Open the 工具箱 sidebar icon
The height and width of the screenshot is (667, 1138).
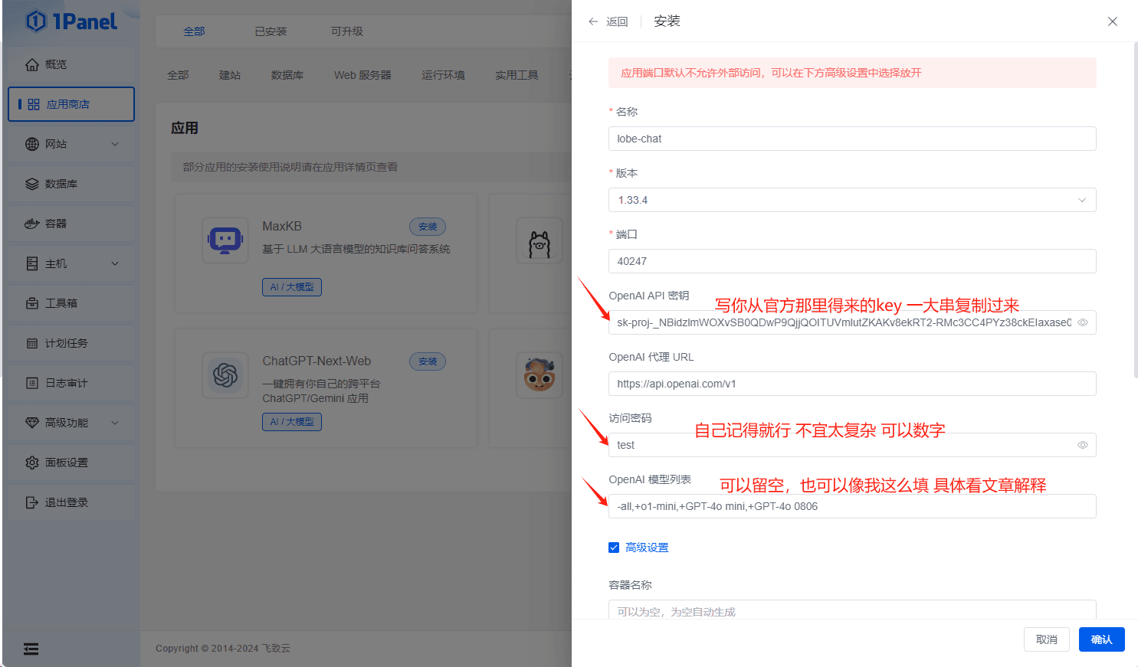tap(32, 303)
